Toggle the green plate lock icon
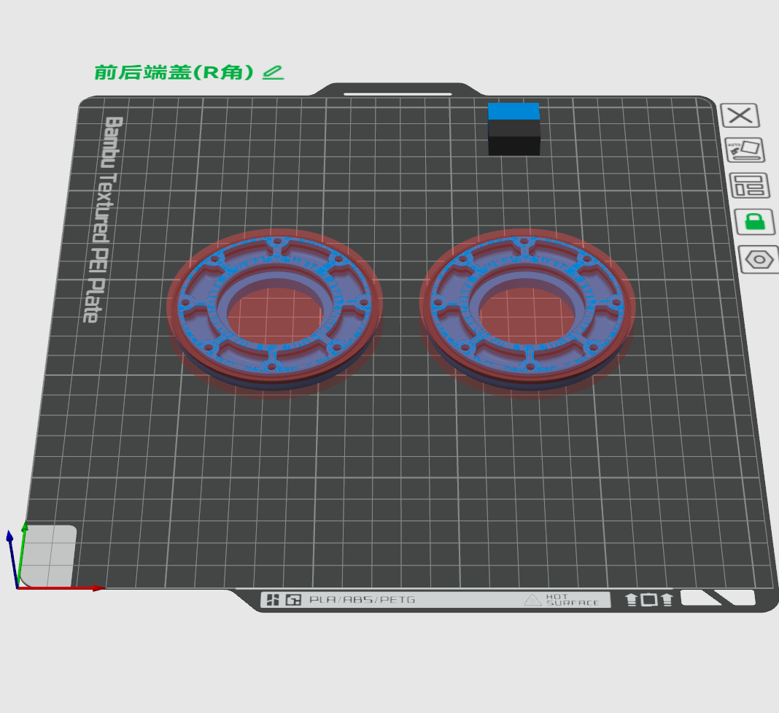The height and width of the screenshot is (713, 779). 755,221
